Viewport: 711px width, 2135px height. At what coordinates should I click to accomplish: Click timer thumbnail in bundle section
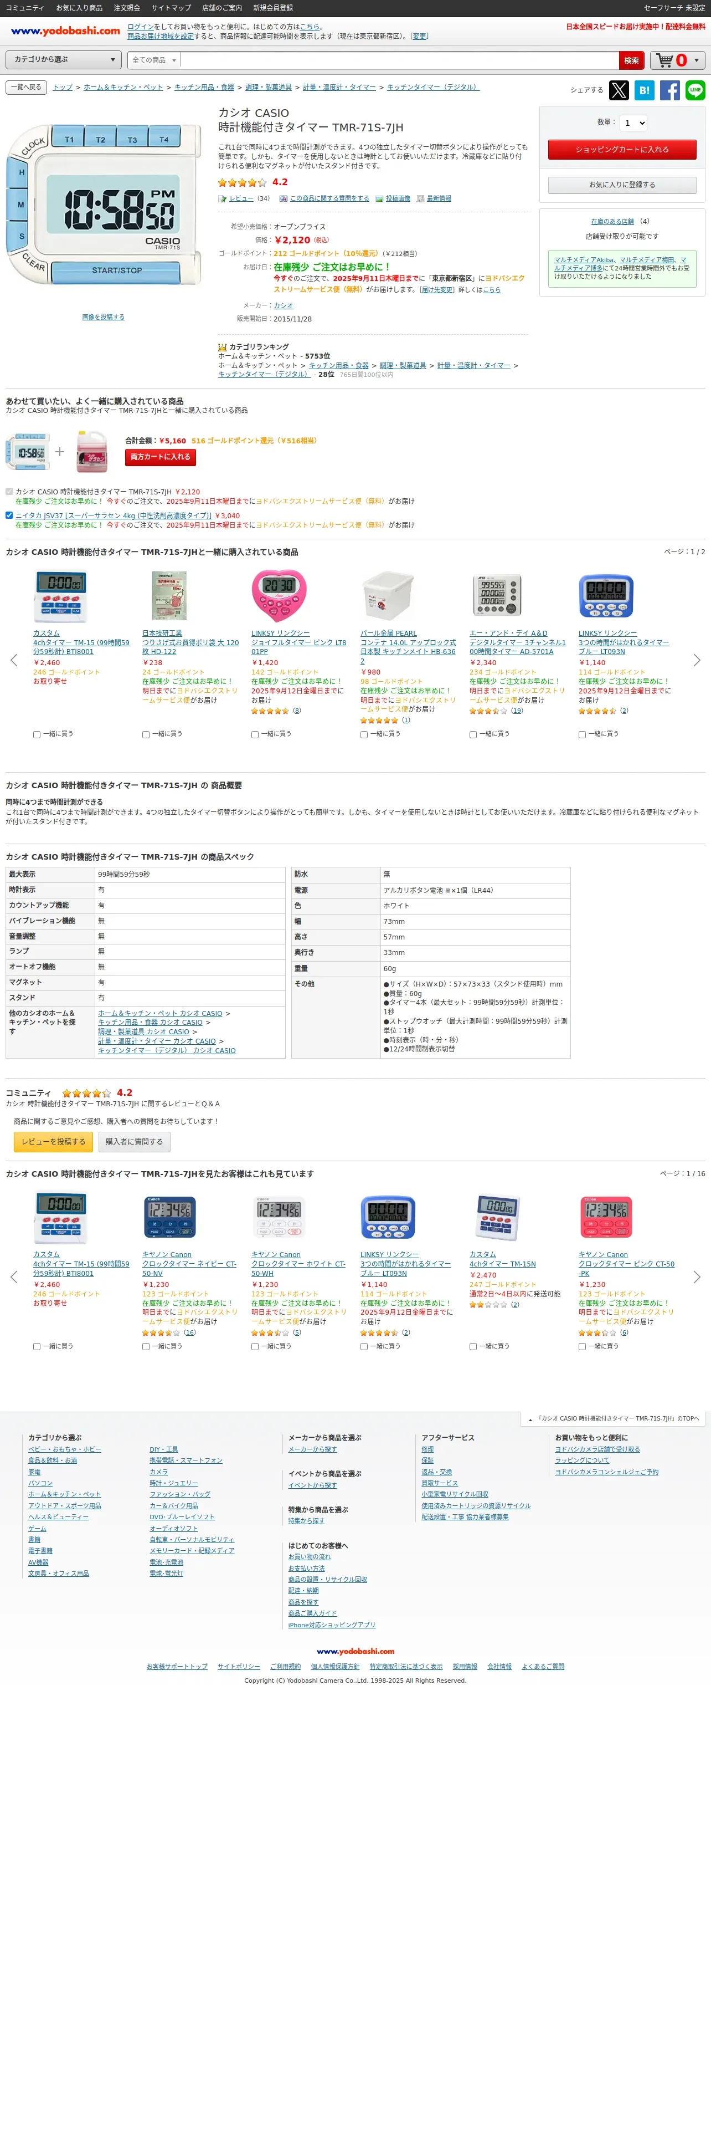coord(28,452)
